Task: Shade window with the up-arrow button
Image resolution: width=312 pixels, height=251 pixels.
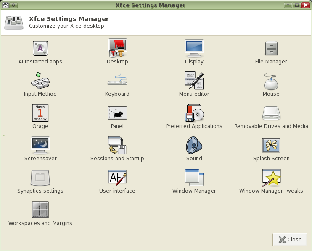Action: click(x=288, y=5)
